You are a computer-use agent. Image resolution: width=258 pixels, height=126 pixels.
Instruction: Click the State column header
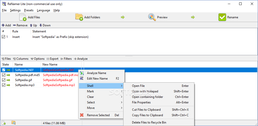pos(7,65)
